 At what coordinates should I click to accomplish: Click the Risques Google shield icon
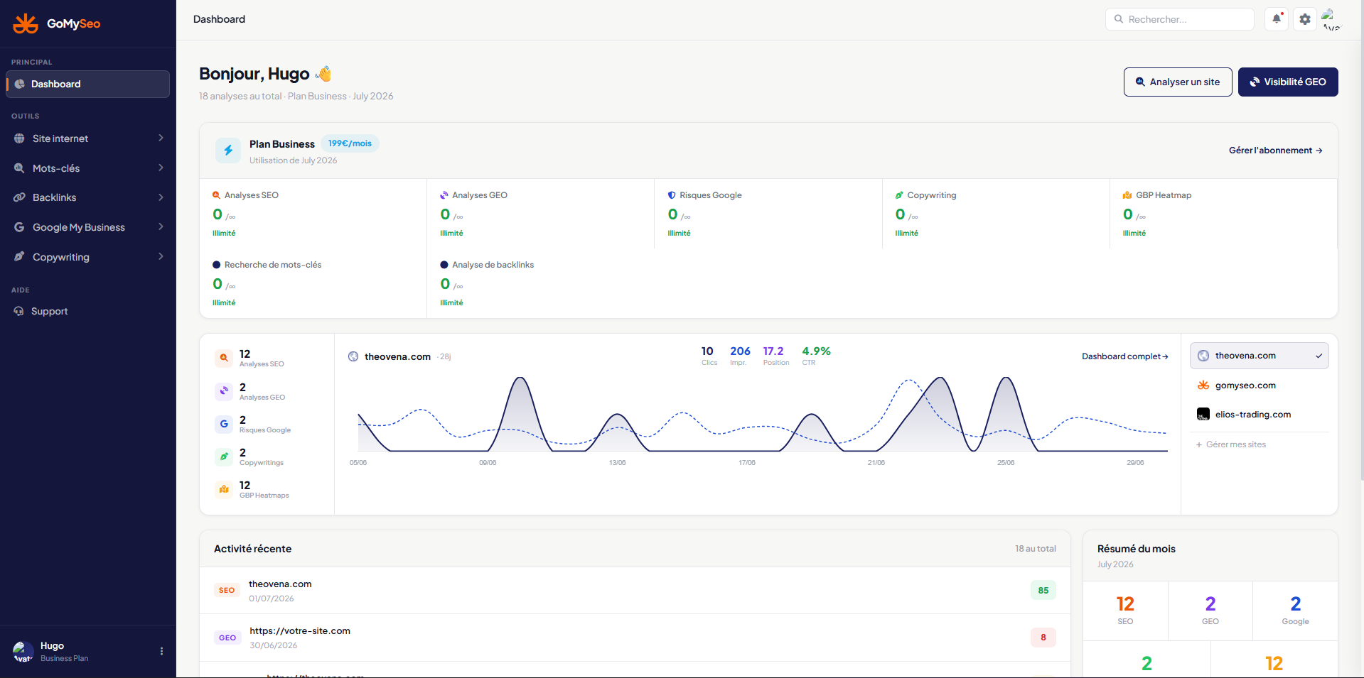[x=672, y=195]
